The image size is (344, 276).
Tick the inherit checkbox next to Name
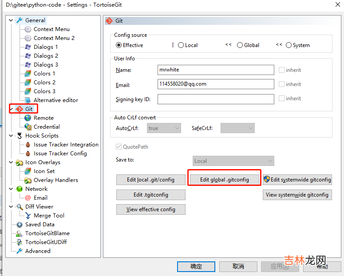click(x=281, y=70)
